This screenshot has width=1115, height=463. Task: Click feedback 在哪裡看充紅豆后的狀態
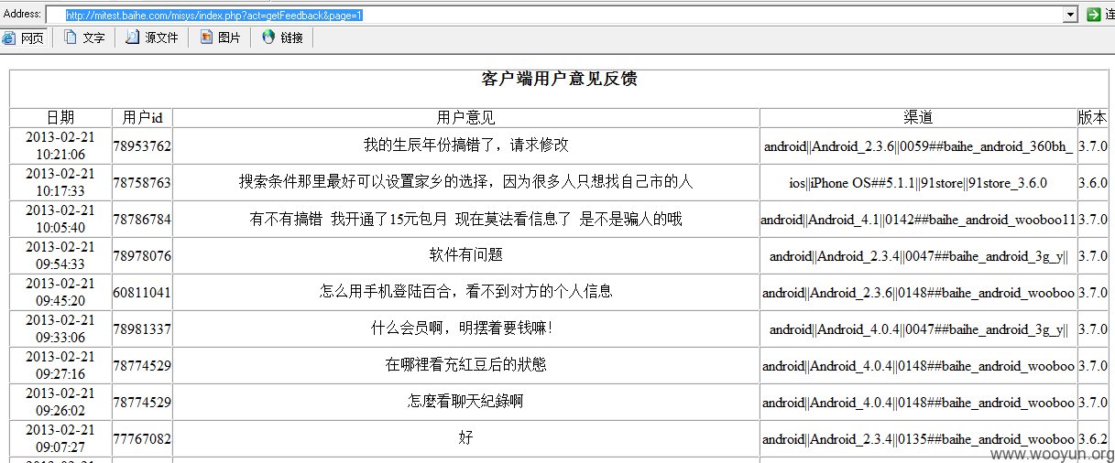pos(465,364)
